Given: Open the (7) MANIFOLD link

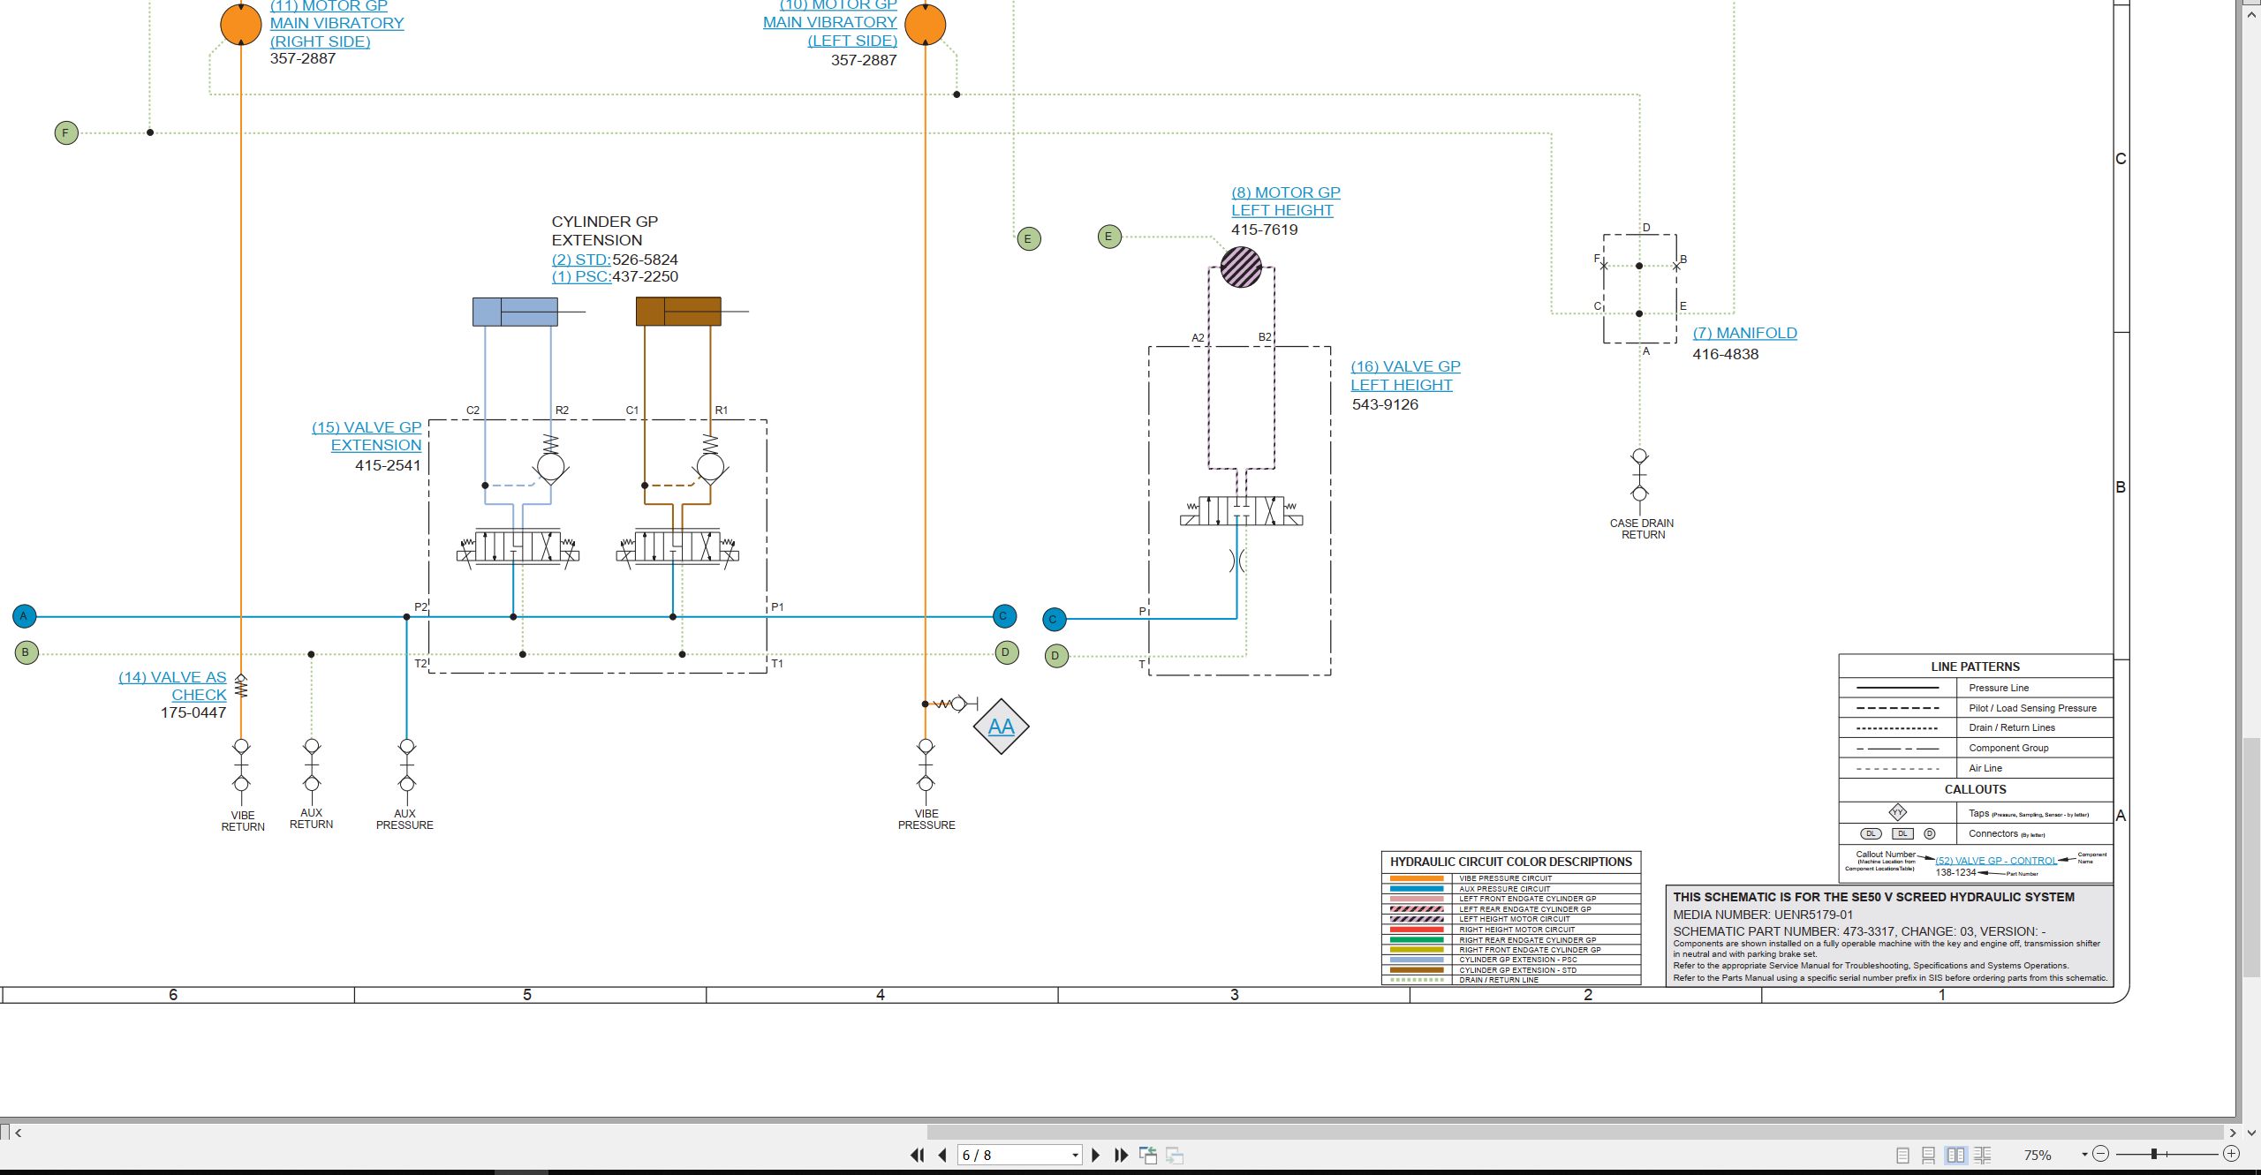Looking at the screenshot, I should [1744, 333].
